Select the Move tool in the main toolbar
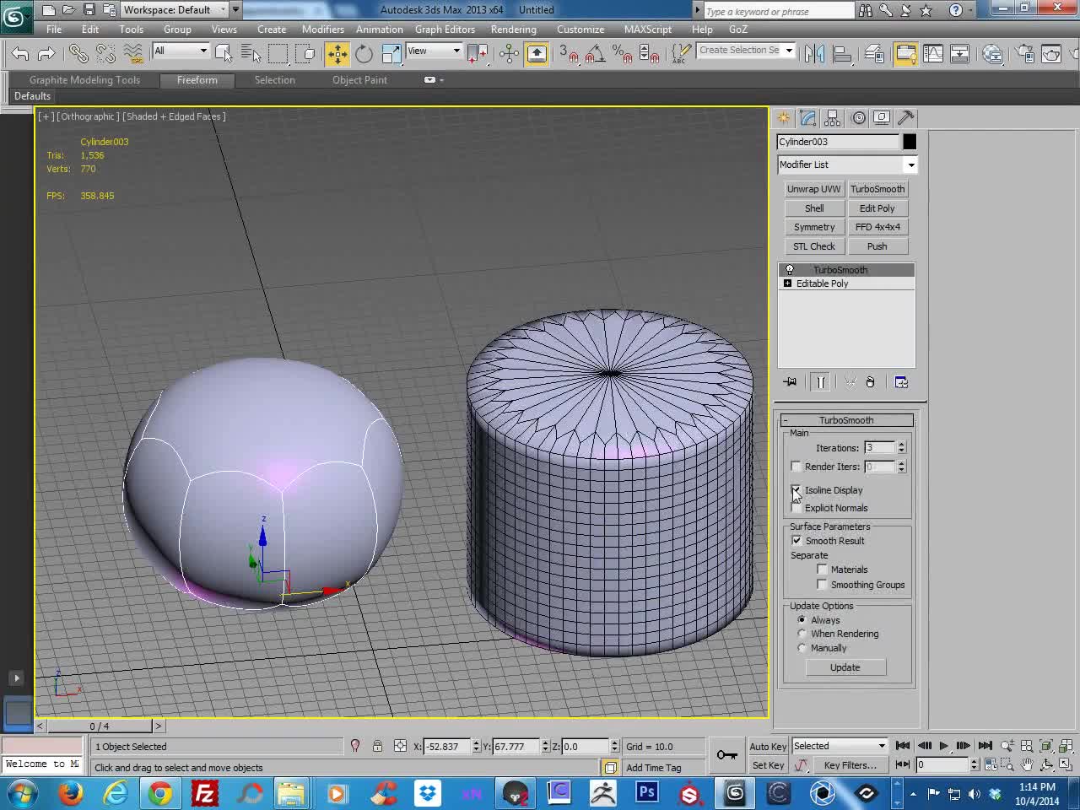1080x810 pixels. click(x=337, y=54)
